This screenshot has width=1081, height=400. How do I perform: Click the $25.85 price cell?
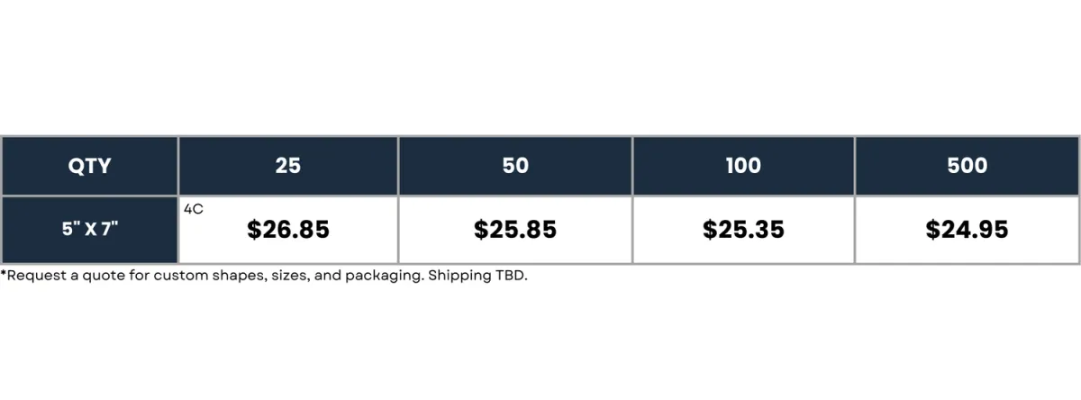click(x=515, y=231)
